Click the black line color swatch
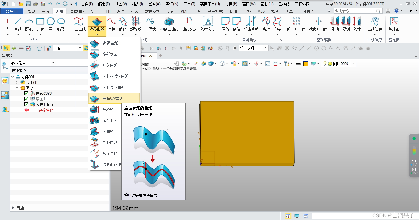Viewport: 419px width, 221px height. point(298,63)
